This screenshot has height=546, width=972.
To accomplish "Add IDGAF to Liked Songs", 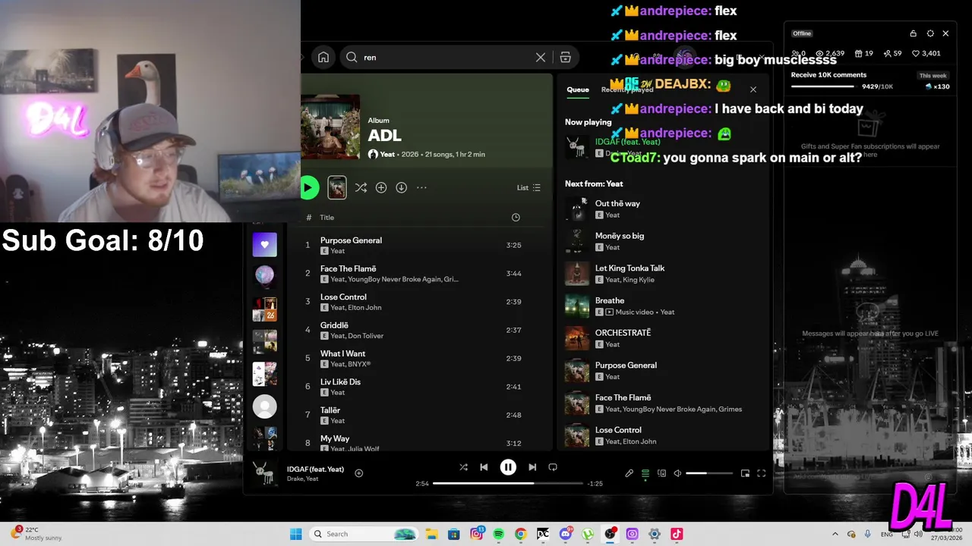I will coord(359,473).
